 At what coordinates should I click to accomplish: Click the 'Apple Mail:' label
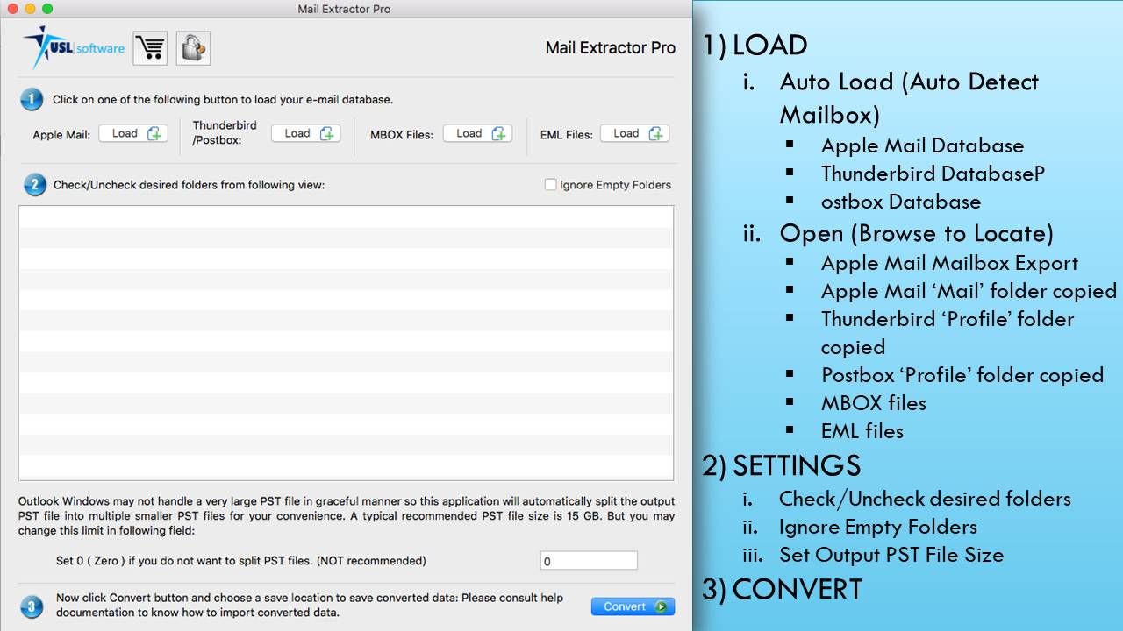(x=61, y=135)
